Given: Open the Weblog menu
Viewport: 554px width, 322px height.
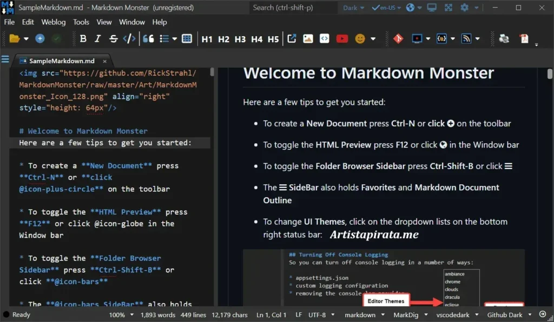Looking at the screenshot, I should [53, 22].
